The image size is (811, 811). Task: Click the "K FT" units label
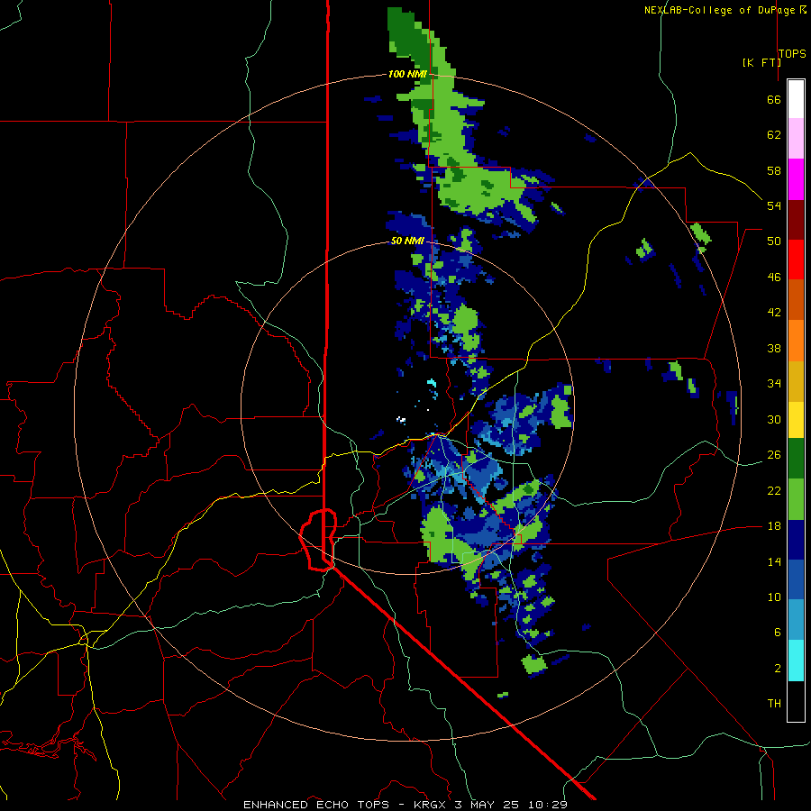click(x=761, y=62)
